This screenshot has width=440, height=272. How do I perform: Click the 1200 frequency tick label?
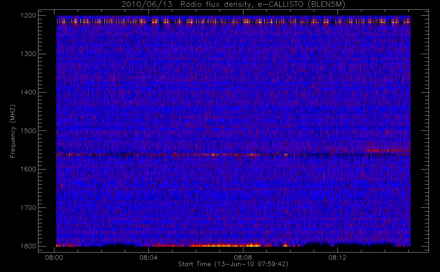[x=28, y=16]
